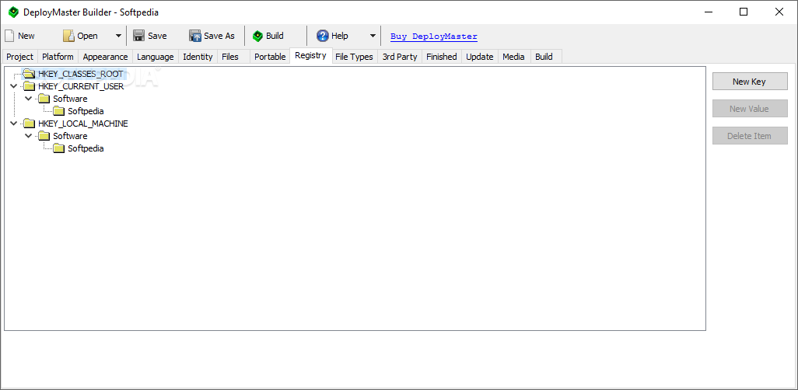Open the dropdown arrow next to Open

click(x=118, y=36)
